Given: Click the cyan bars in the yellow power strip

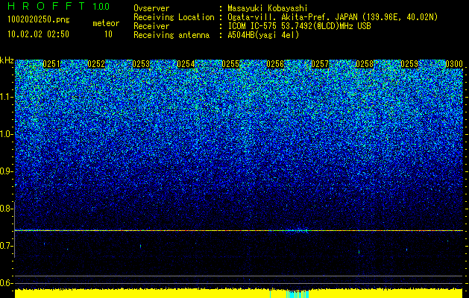Looking at the screenshot, I should (296, 294).
